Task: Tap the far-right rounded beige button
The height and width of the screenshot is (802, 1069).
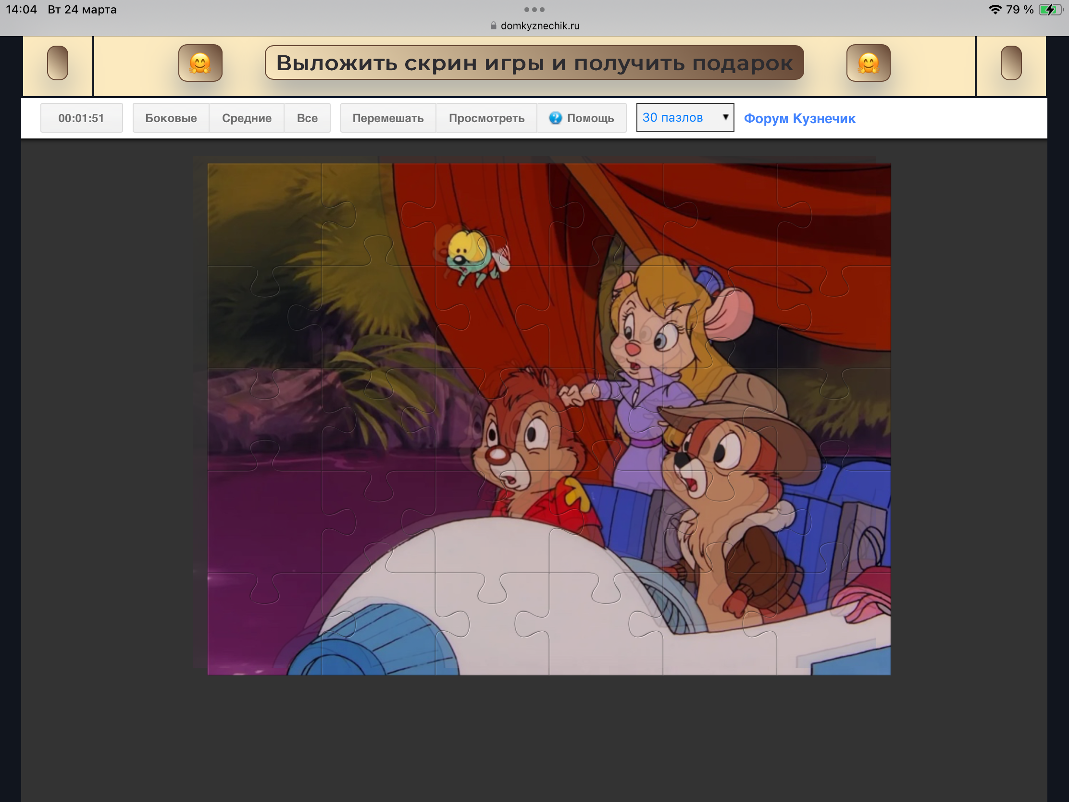Action: [x=1010, y=63]
